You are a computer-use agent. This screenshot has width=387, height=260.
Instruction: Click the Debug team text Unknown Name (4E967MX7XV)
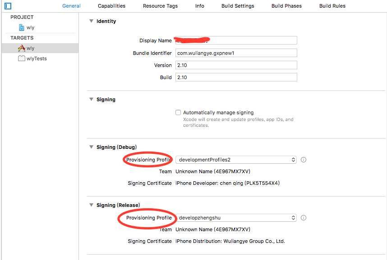(x=213, y=171)
